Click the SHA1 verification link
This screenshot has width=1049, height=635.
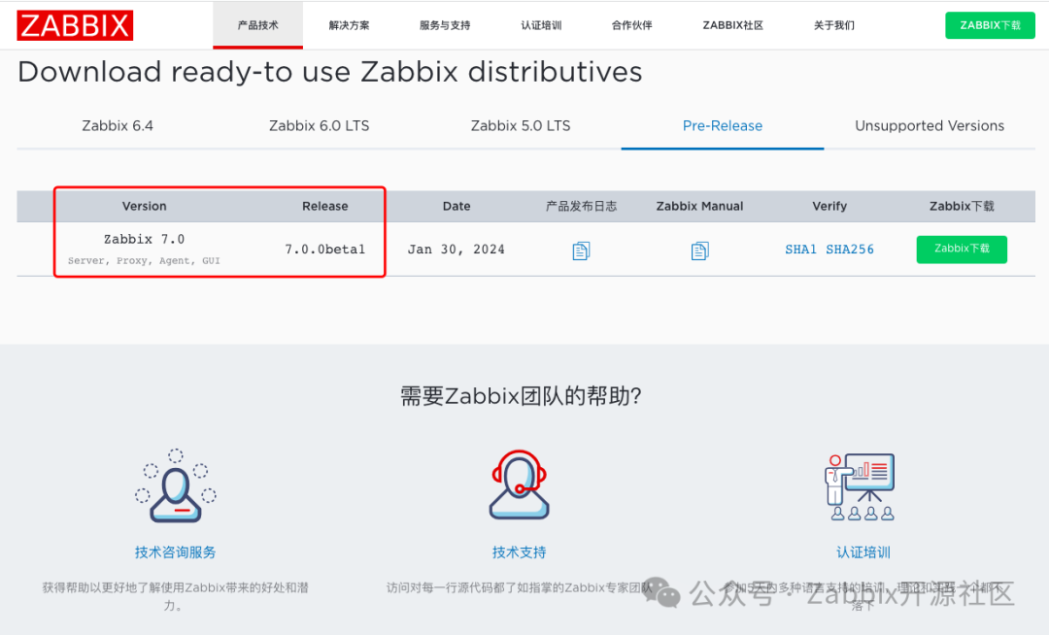tap(800, 250)
